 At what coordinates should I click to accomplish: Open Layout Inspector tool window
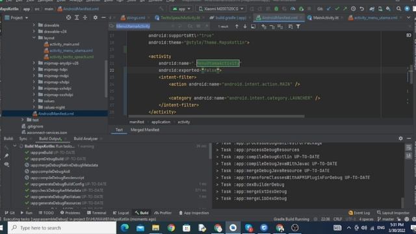pyautogui.click(x=393, y=213)
